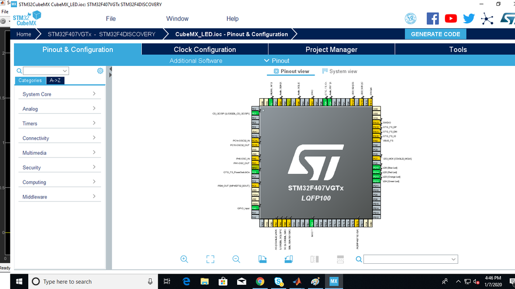Screen dimensions: 515x289
Task: Expand the Middleware category
Action: click(x=59, y=197)
